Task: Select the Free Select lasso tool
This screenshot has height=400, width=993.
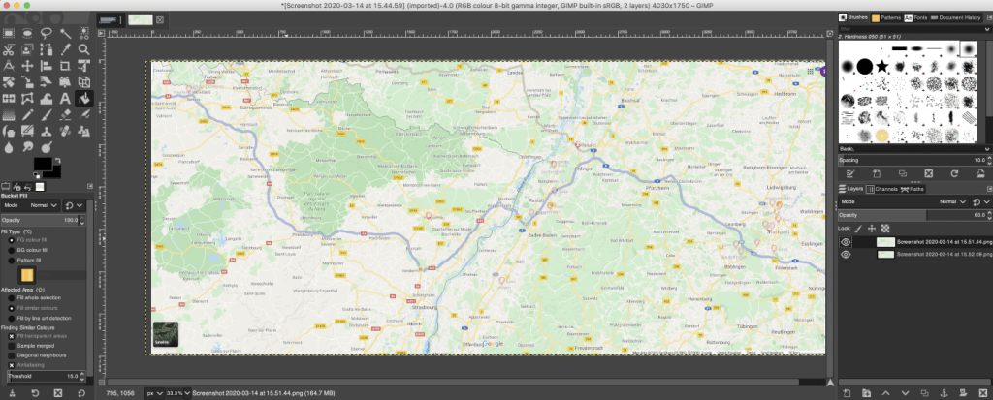Action: [47, 33]
